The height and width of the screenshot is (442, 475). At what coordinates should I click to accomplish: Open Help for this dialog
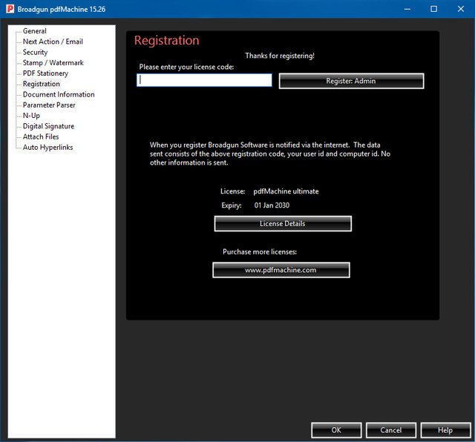445,430
